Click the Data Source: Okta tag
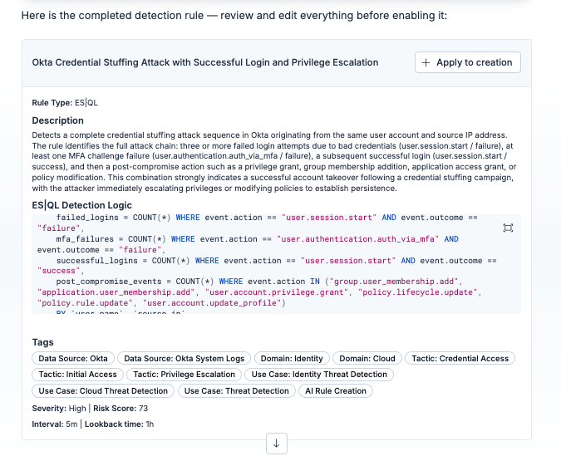 click(73, 358)
